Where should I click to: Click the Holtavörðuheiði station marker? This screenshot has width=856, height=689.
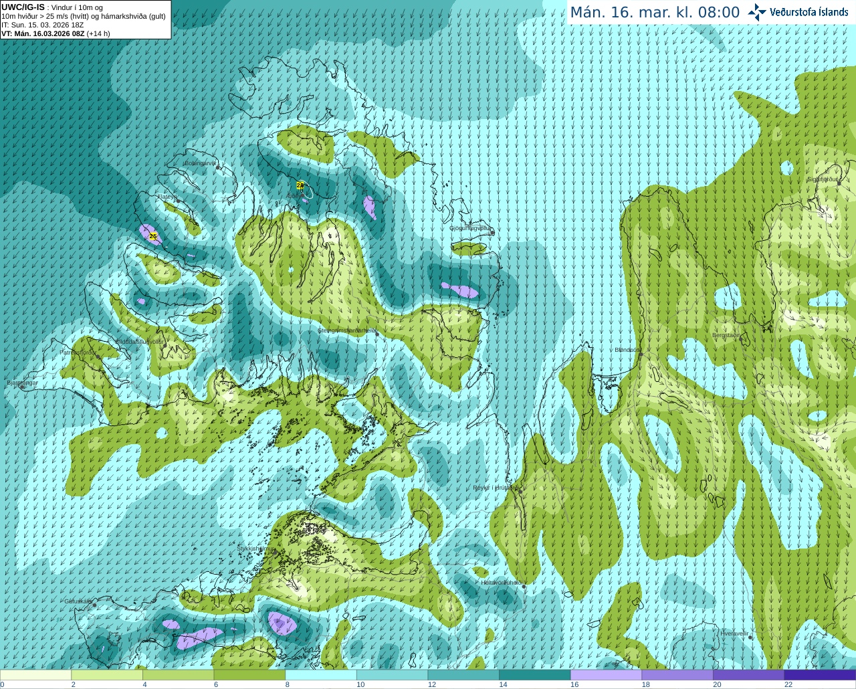(x=524, y=586)
